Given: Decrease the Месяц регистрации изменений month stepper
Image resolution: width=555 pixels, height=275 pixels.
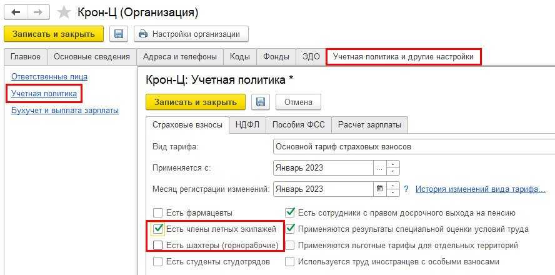Looking at the screenshot, I should point(393,192).
